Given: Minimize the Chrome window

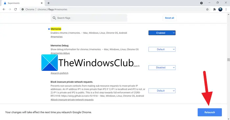Looking at the screenshot, I should pos(210,3).
